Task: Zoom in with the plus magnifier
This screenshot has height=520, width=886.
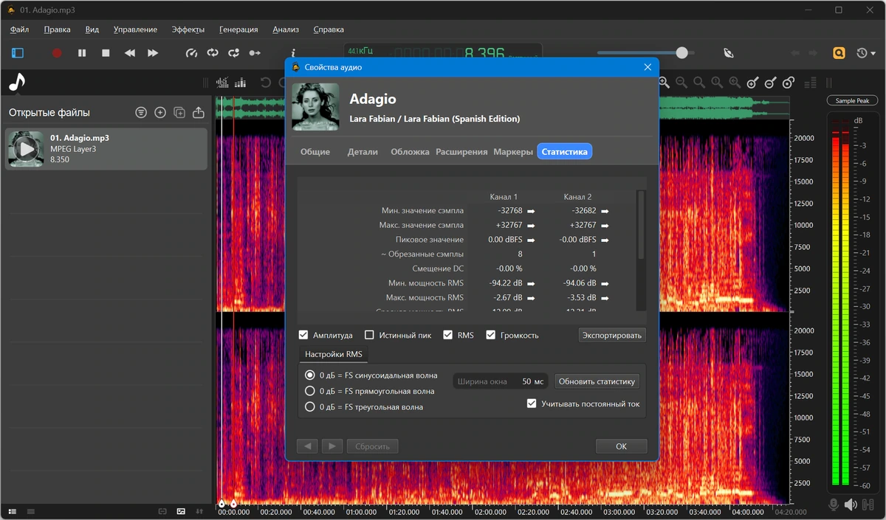Action: click(x=664, y=83)
